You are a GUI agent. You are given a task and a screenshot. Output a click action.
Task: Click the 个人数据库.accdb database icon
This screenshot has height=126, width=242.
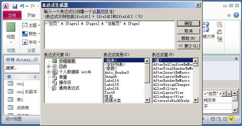[55, 72]
